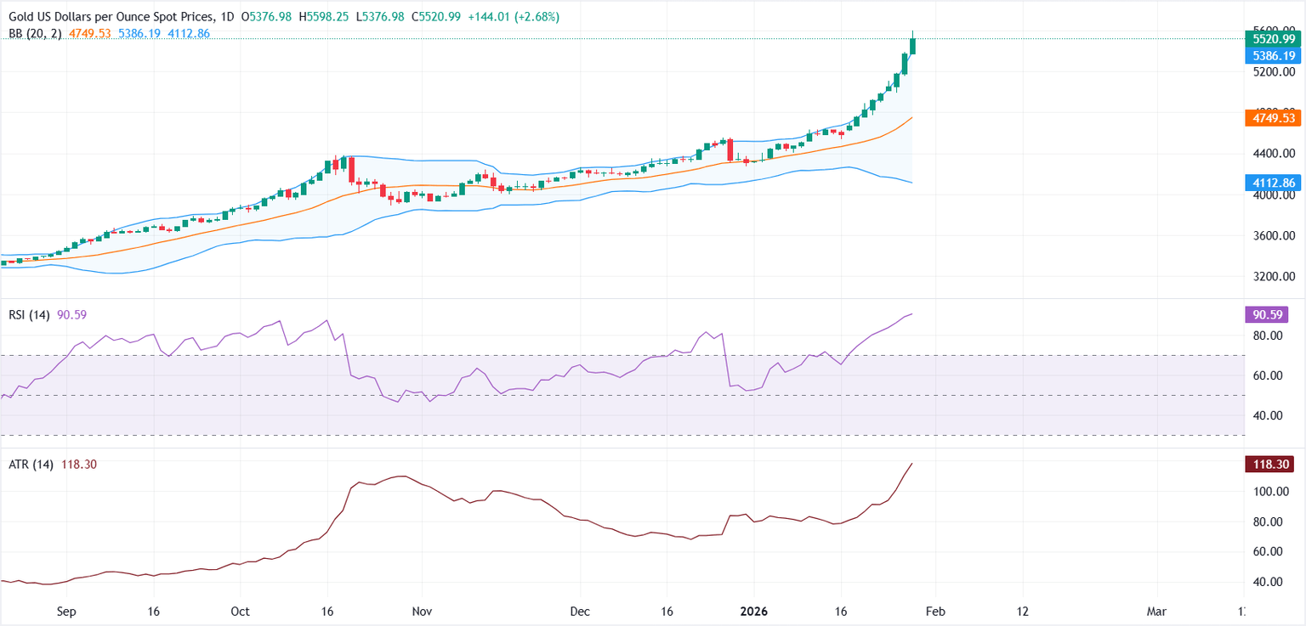1306x626 pixels.
Task: Click the 2026 label on the time axis
Action: (753, 611)
